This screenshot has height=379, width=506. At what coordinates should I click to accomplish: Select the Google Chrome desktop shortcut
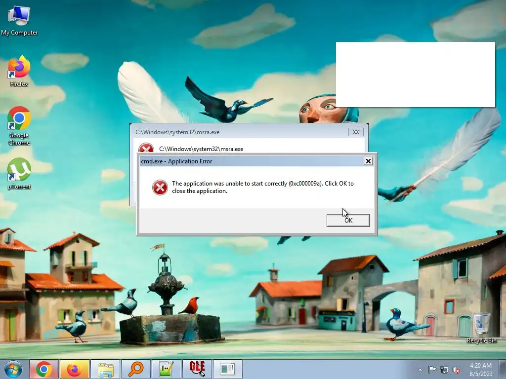coord(19,126)
